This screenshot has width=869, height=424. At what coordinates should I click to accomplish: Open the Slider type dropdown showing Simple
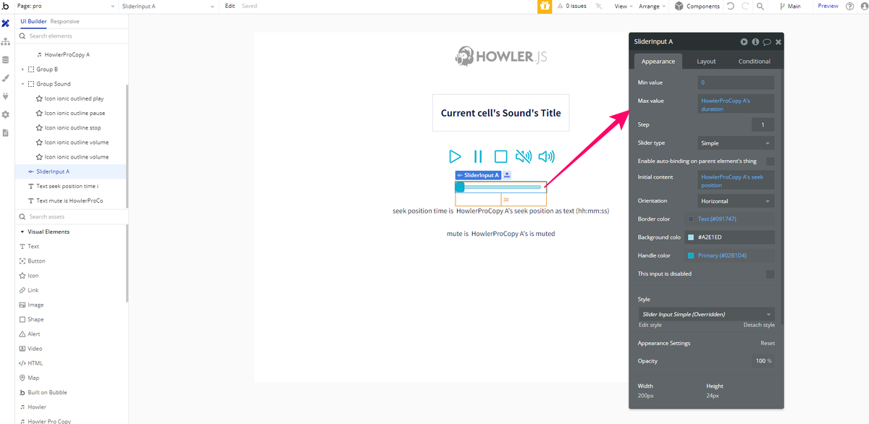coord(735,143)
